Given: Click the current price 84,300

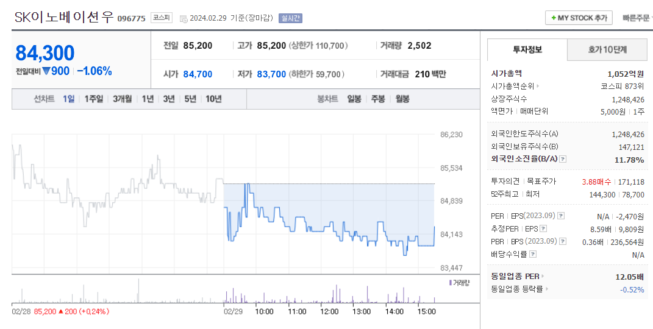Looking at the screenshot, I should (45, 53).
